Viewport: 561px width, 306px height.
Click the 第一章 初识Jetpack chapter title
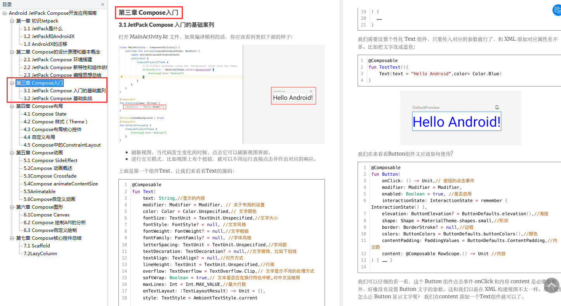(37, 21)
